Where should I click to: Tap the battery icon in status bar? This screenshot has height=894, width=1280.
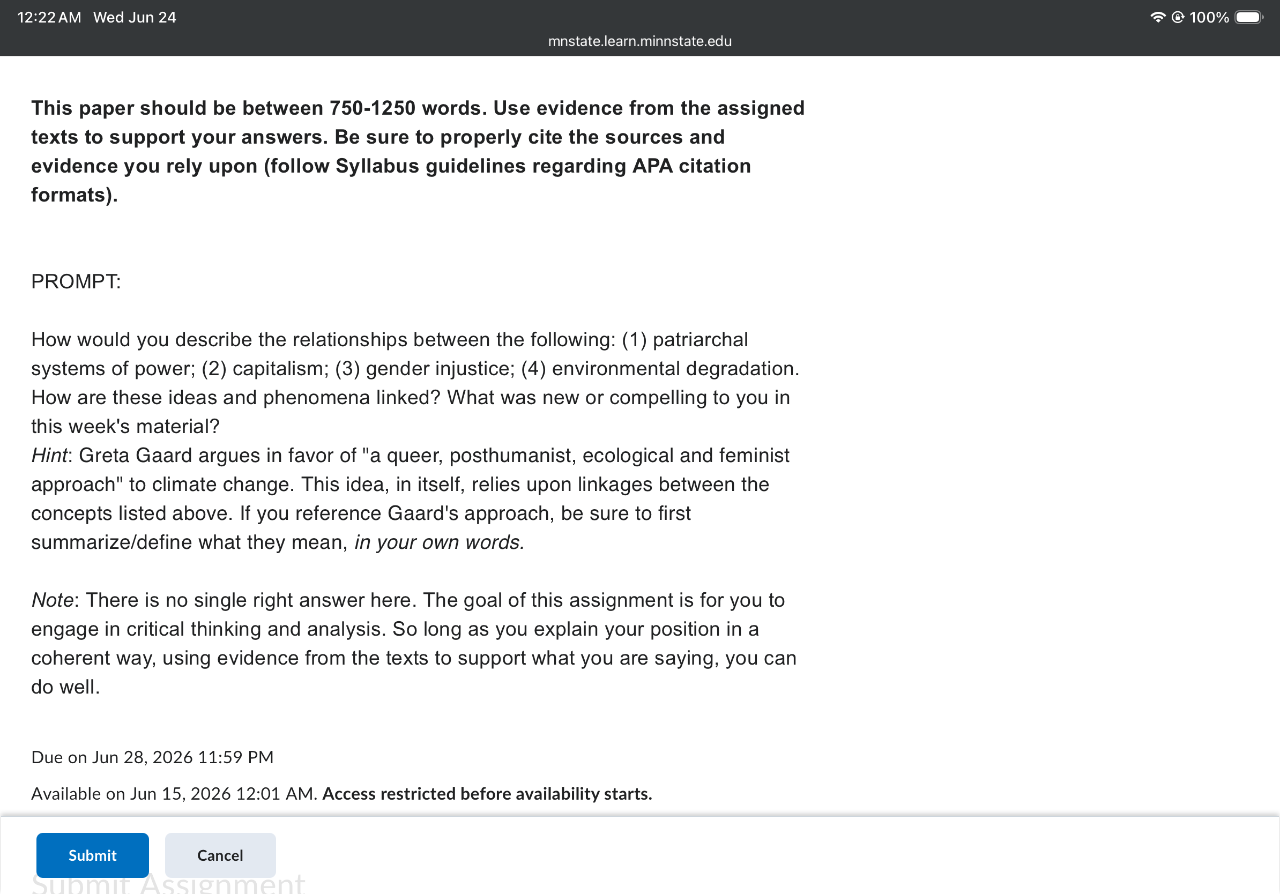[1249, 17]
